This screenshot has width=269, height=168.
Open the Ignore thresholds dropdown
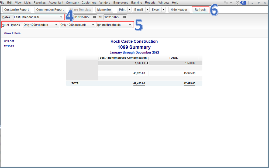[115, 25]
